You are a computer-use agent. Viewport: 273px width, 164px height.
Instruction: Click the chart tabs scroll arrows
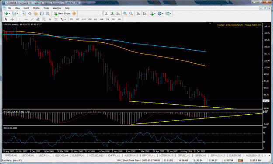point(267,155)
